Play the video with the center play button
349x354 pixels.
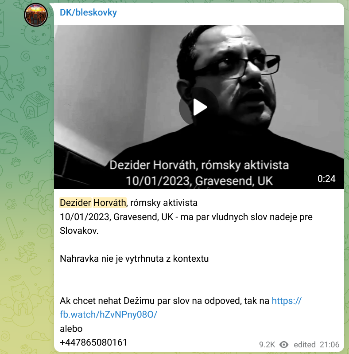coord(199,107)
